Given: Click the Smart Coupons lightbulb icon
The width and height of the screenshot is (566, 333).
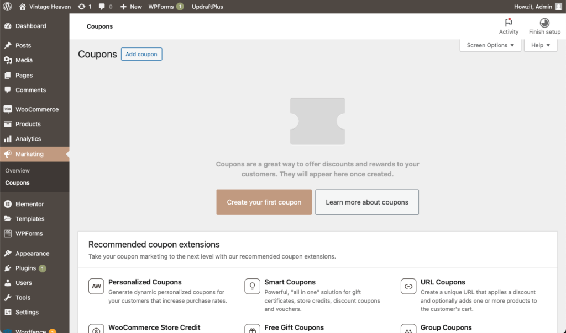Looking at the screenshot, I should click(252, 286).
